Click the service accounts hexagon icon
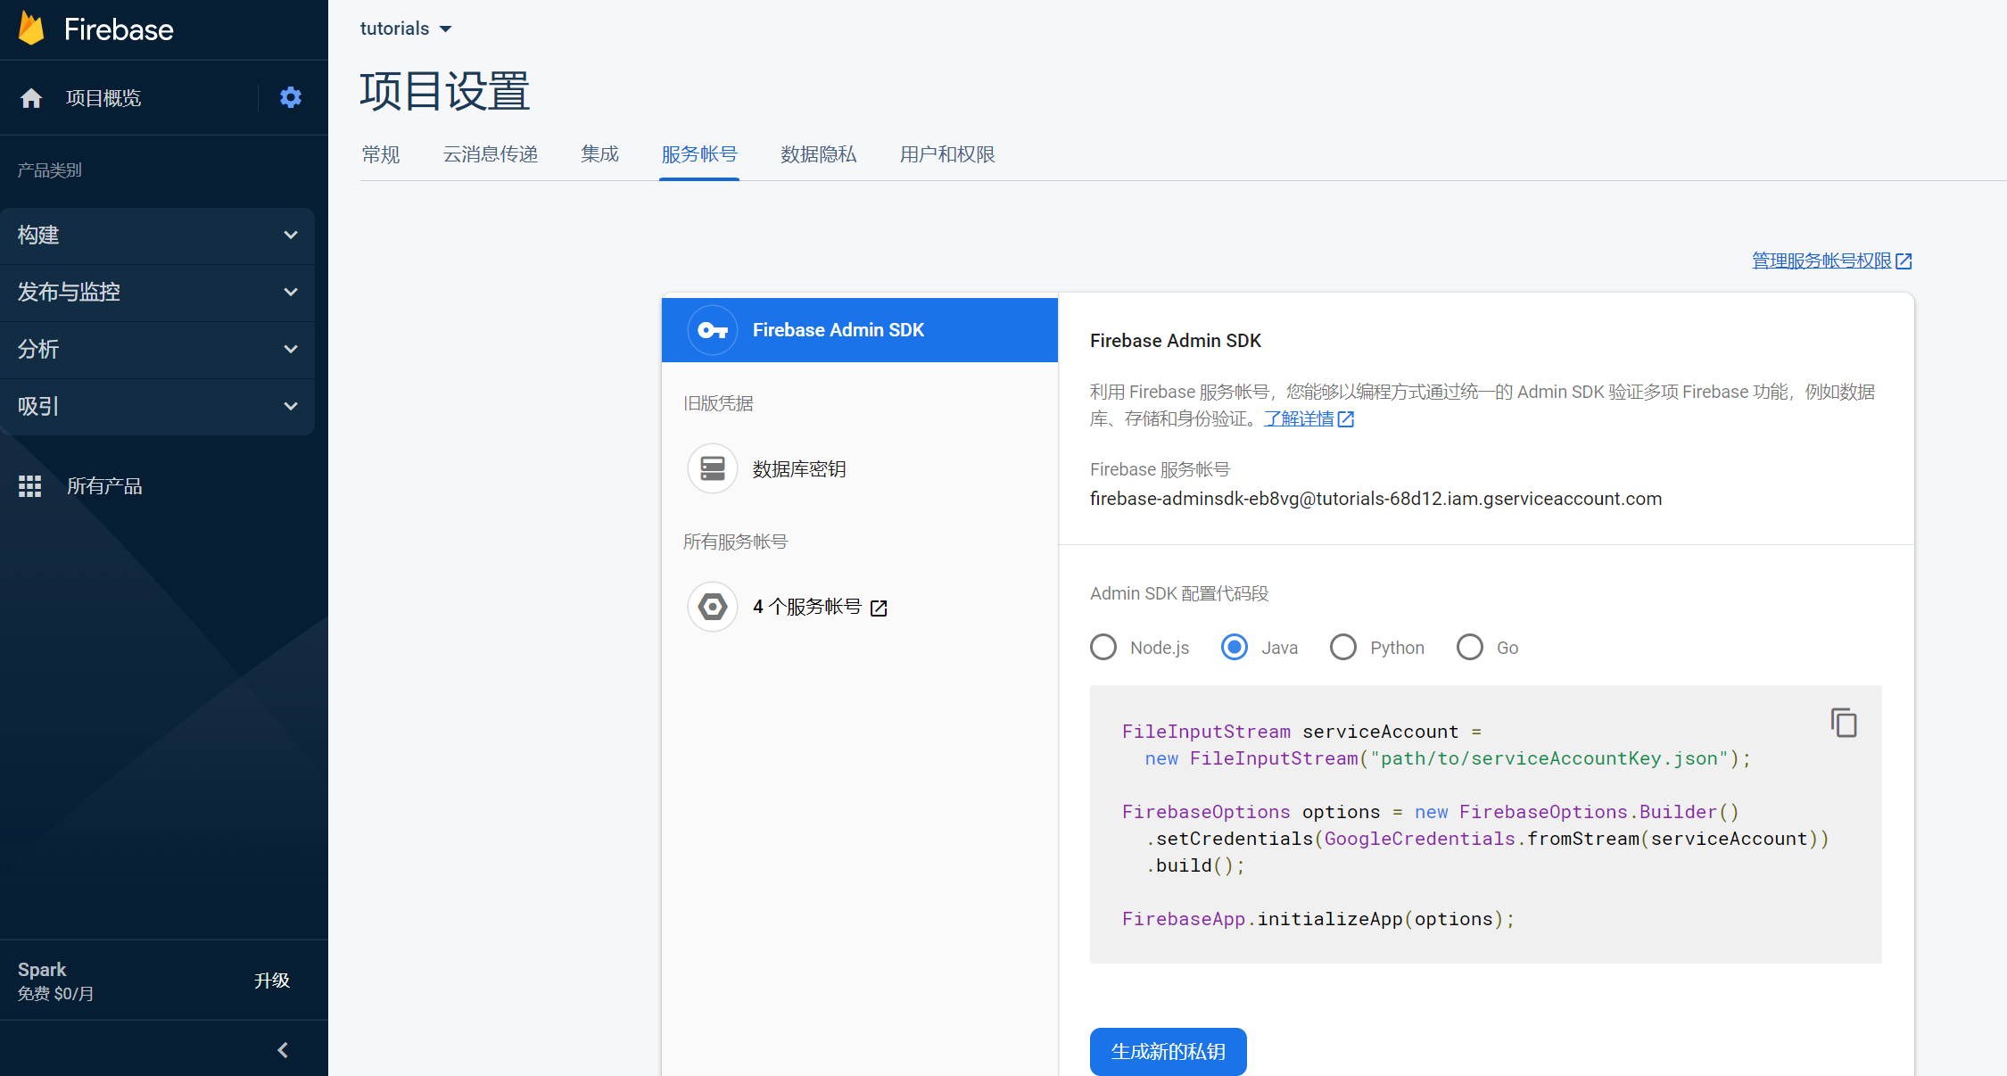The height and width of the screenshot is (1076, 2007). pyautogui.click(x=713, y=607)
